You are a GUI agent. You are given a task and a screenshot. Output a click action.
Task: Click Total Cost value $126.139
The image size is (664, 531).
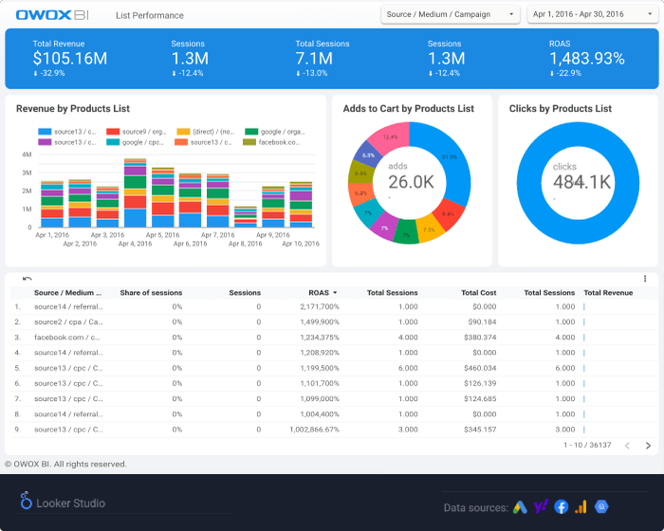pos(480,383)
